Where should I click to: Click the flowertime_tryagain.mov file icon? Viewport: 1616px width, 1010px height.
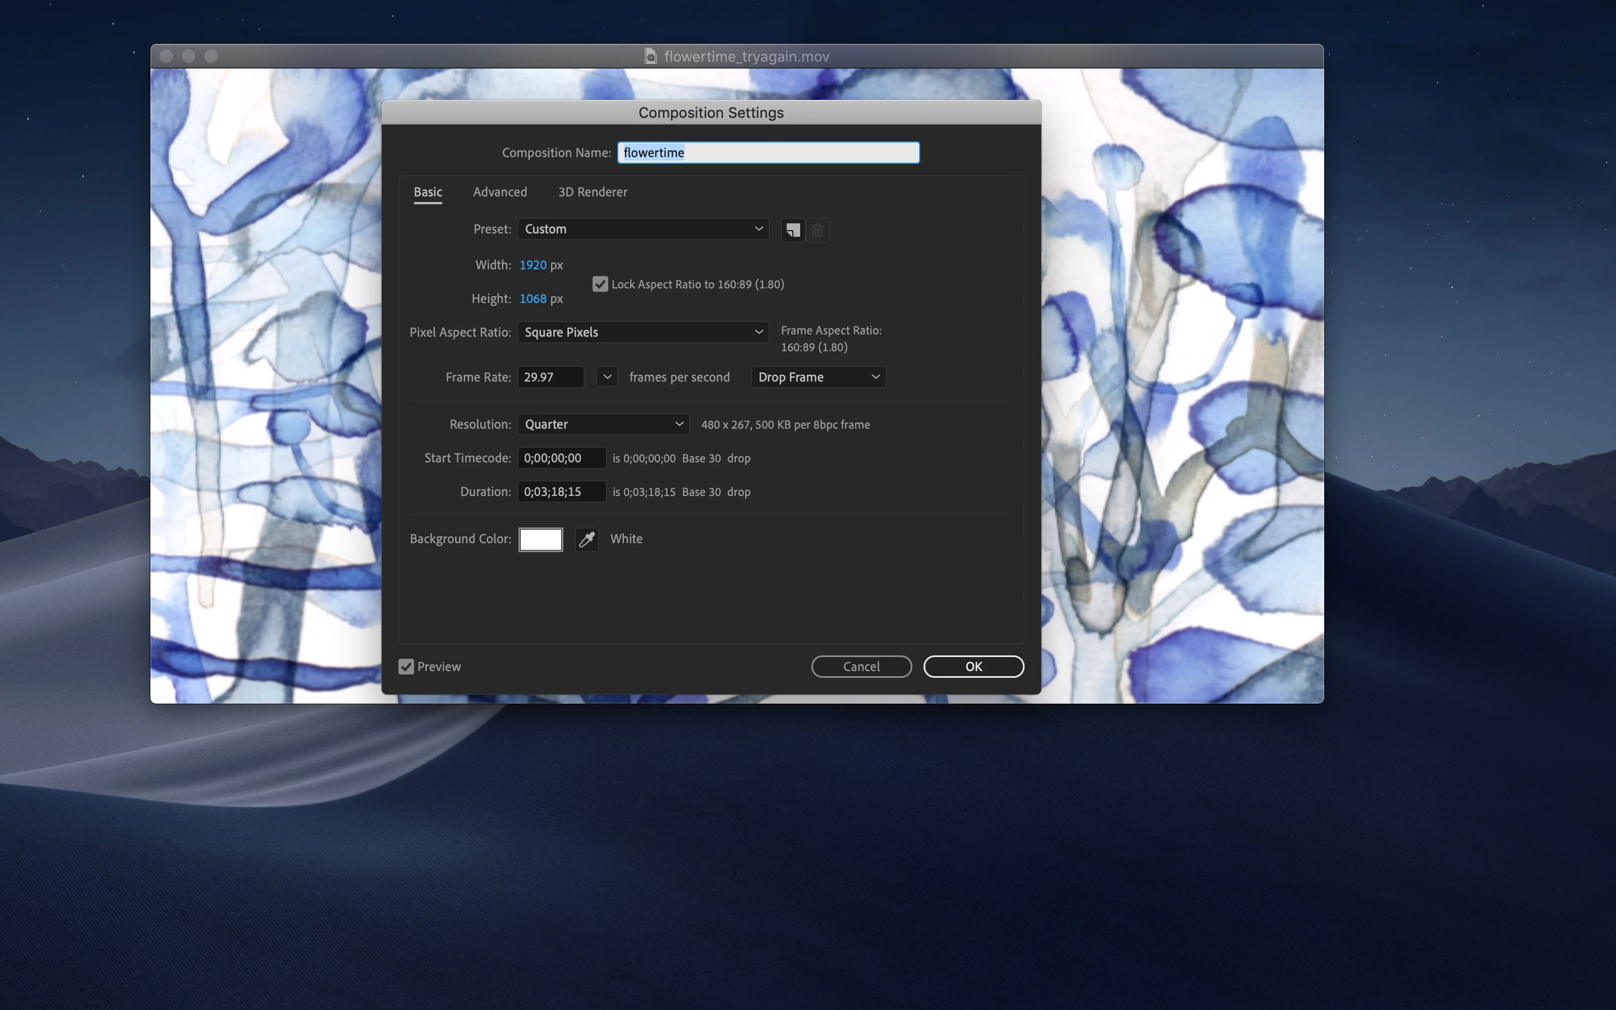(650, 56)
